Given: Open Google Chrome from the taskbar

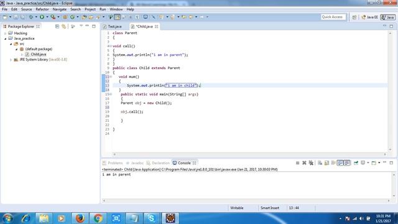Looking at the screenshot, I should 98,218.
